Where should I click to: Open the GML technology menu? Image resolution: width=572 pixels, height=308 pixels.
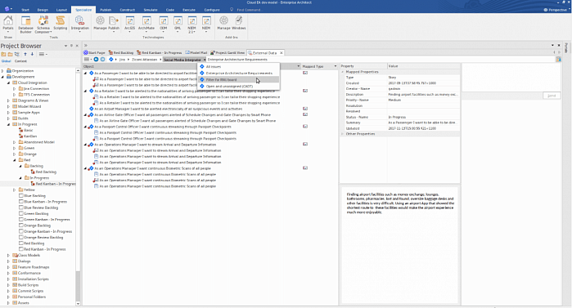[178, 24]
